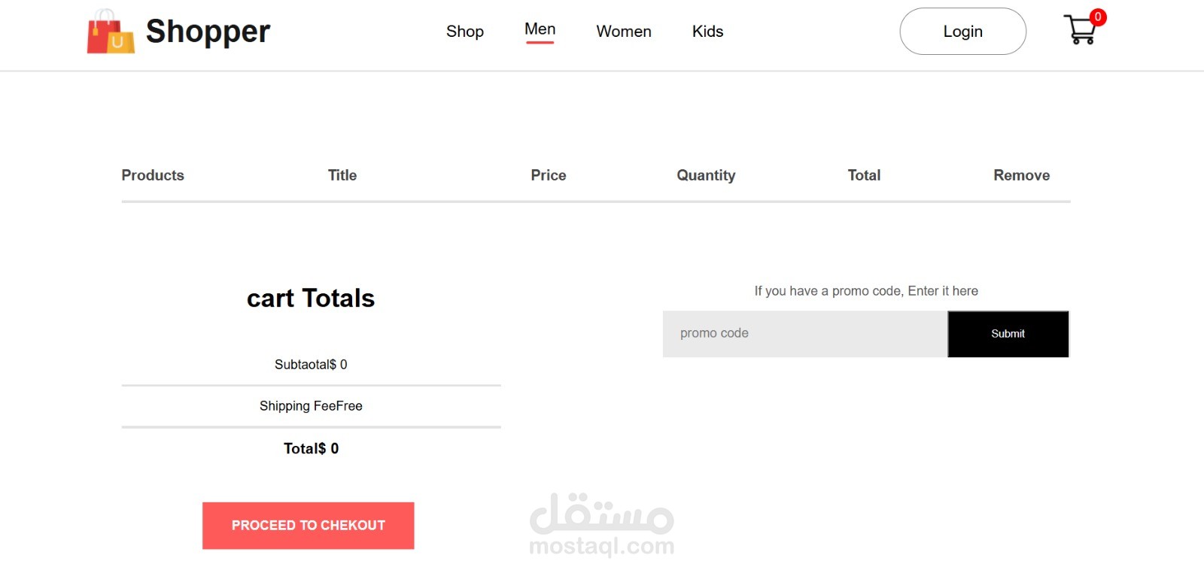1204x570 pixels.
Task: Click the Quantity column header
Action: tap(705, 175)
